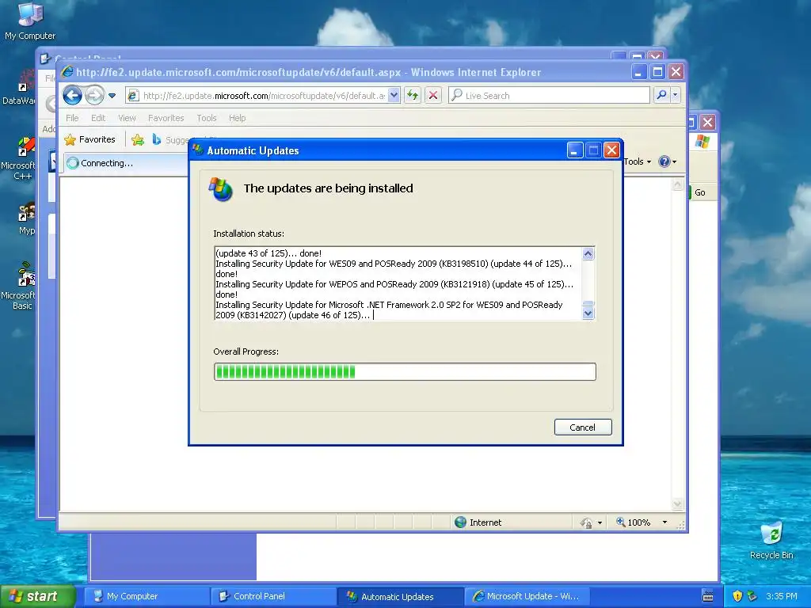The height and width of the screenshot is (608, 811).
Task: Click the Favorites star button
Action: 90,139
